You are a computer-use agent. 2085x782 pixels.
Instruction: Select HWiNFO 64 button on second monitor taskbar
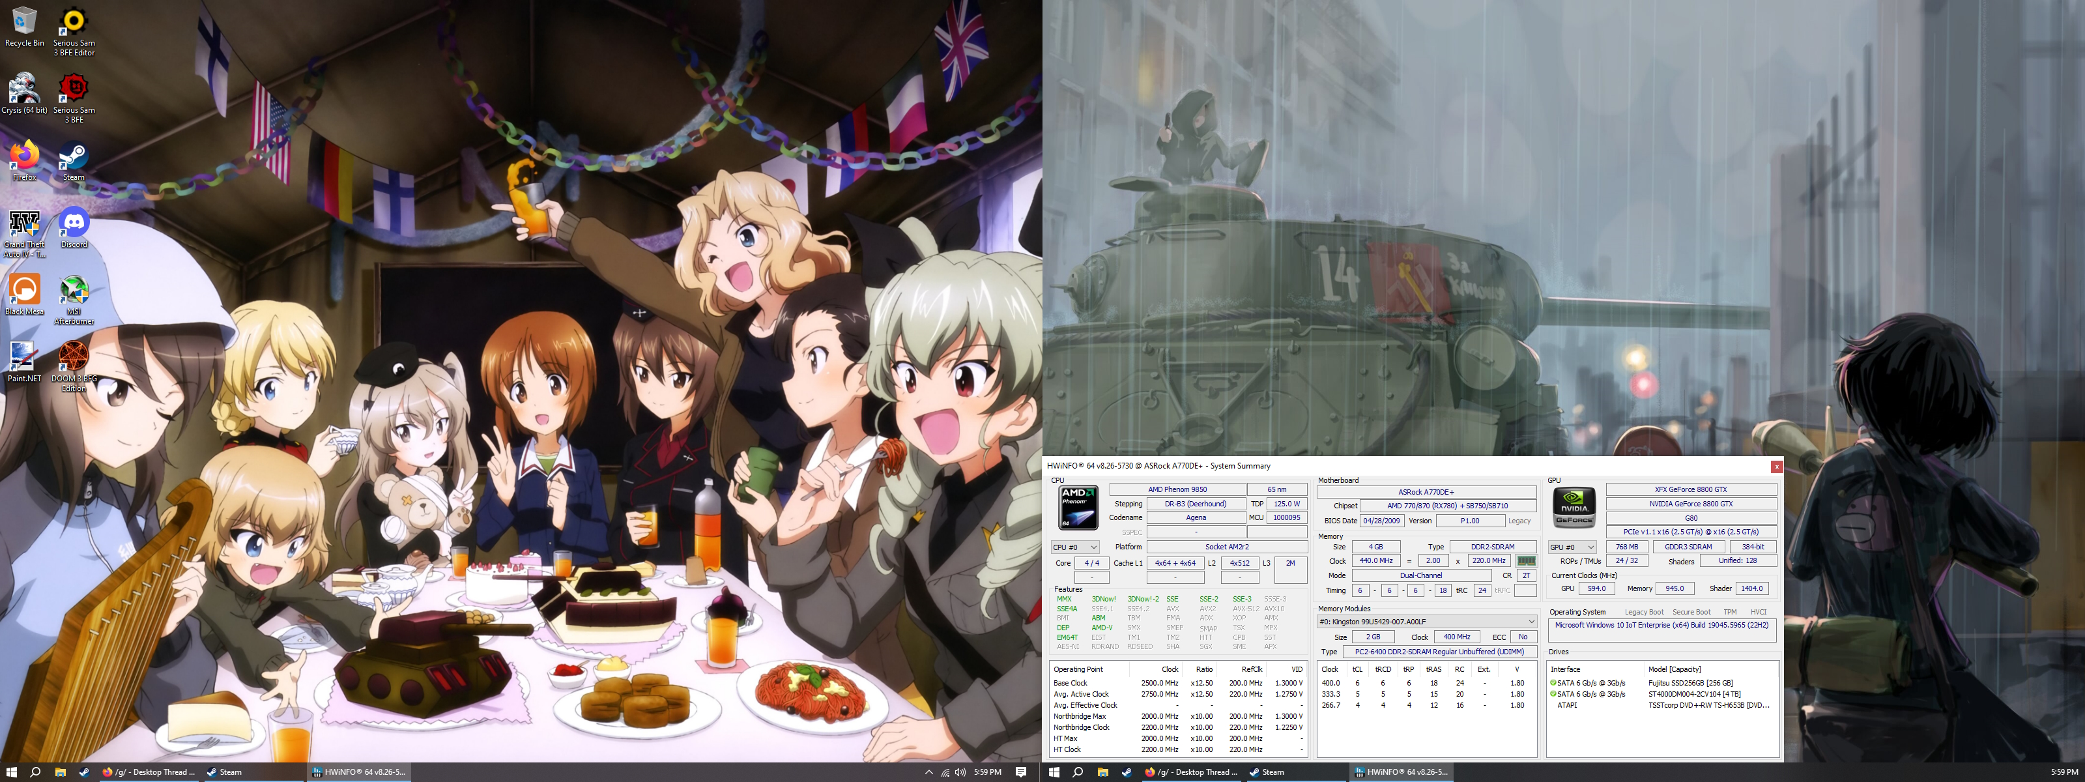(1401, 772)
